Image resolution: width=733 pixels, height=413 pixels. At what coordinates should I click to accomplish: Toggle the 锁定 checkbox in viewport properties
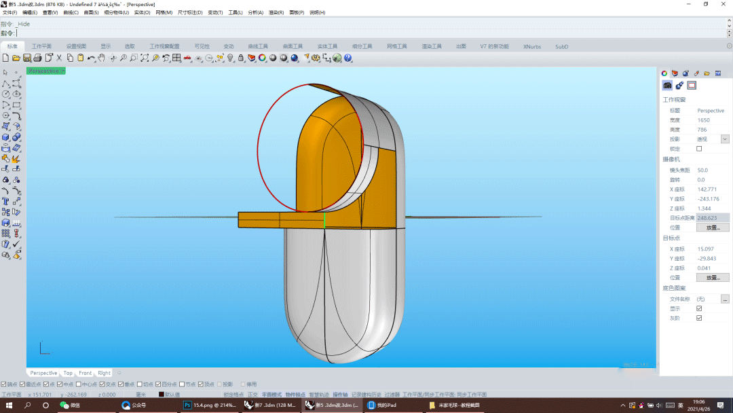pos(699,149)
